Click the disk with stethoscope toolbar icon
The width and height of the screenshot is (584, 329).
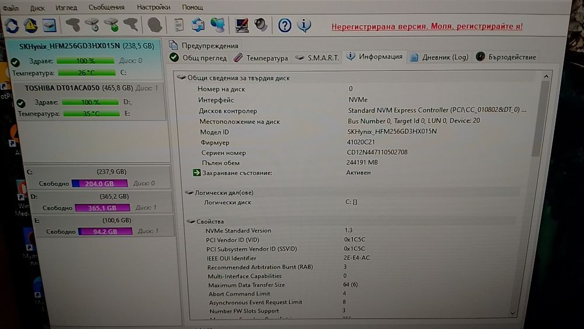[92, 25]
